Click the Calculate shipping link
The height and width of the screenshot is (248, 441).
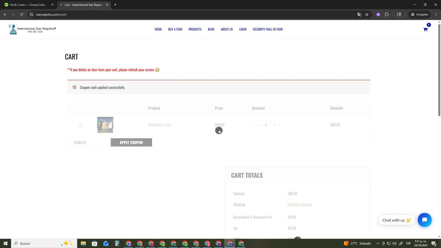300,205
